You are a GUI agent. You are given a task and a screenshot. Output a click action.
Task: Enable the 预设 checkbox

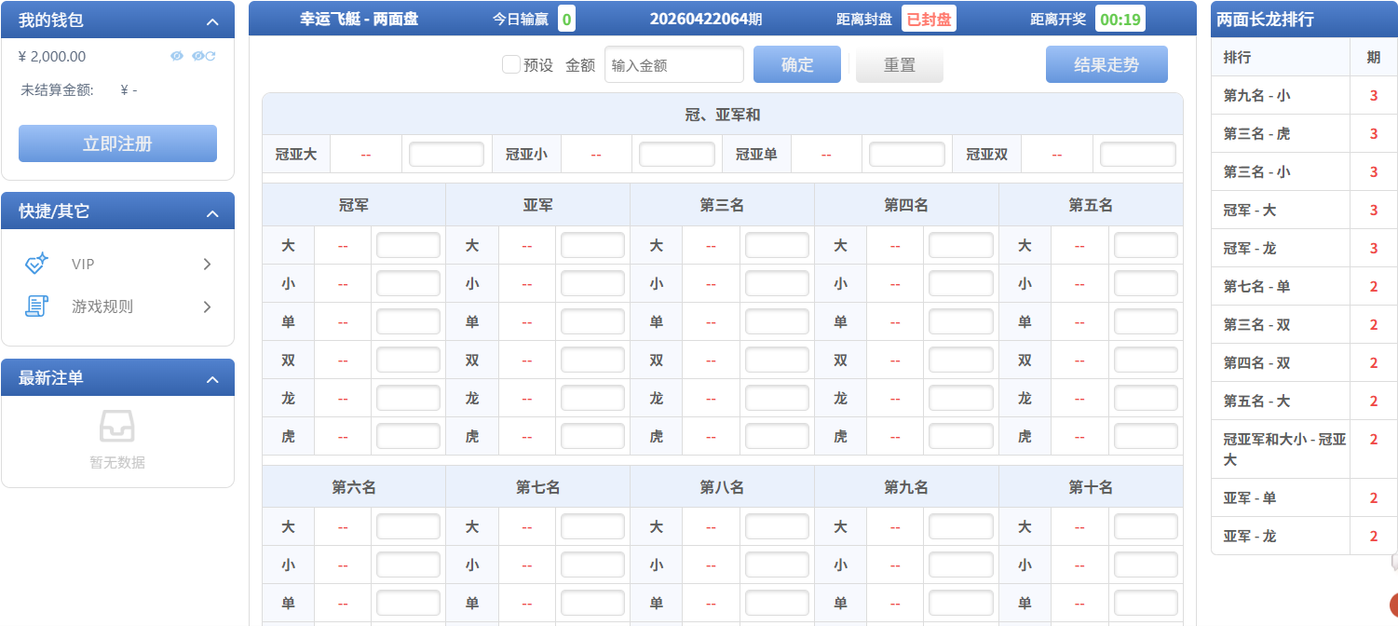(510, 64)
